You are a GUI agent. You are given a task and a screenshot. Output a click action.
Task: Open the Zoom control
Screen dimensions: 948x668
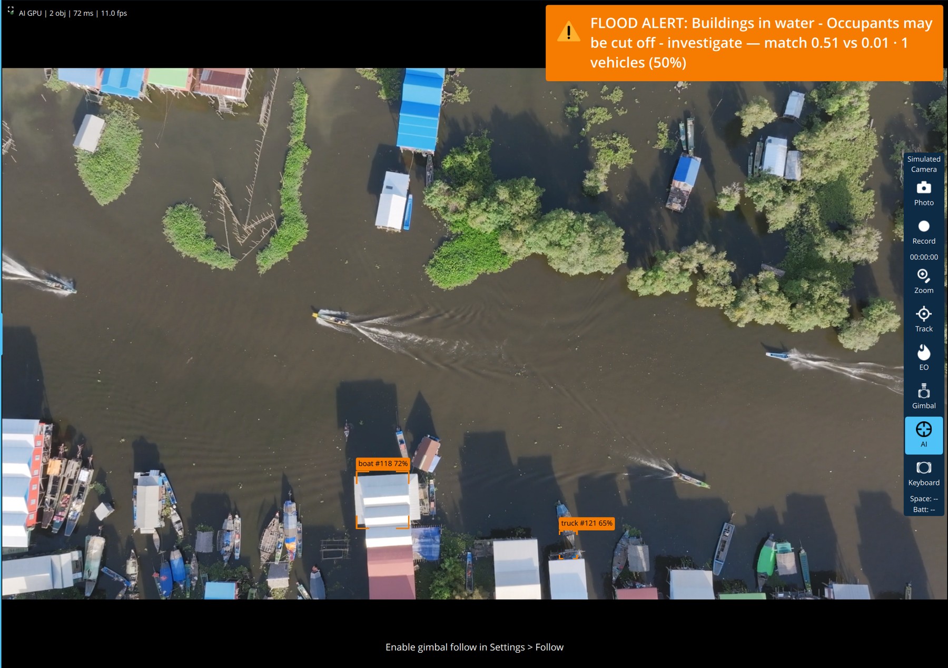click(x=924, y=281)
